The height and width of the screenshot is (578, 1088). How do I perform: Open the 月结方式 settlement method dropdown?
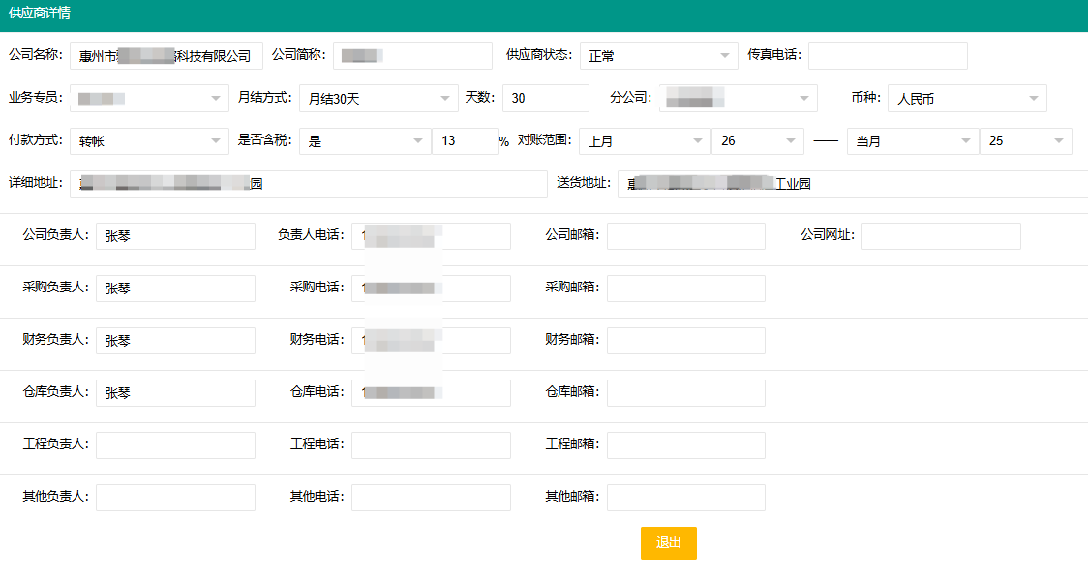378,98
